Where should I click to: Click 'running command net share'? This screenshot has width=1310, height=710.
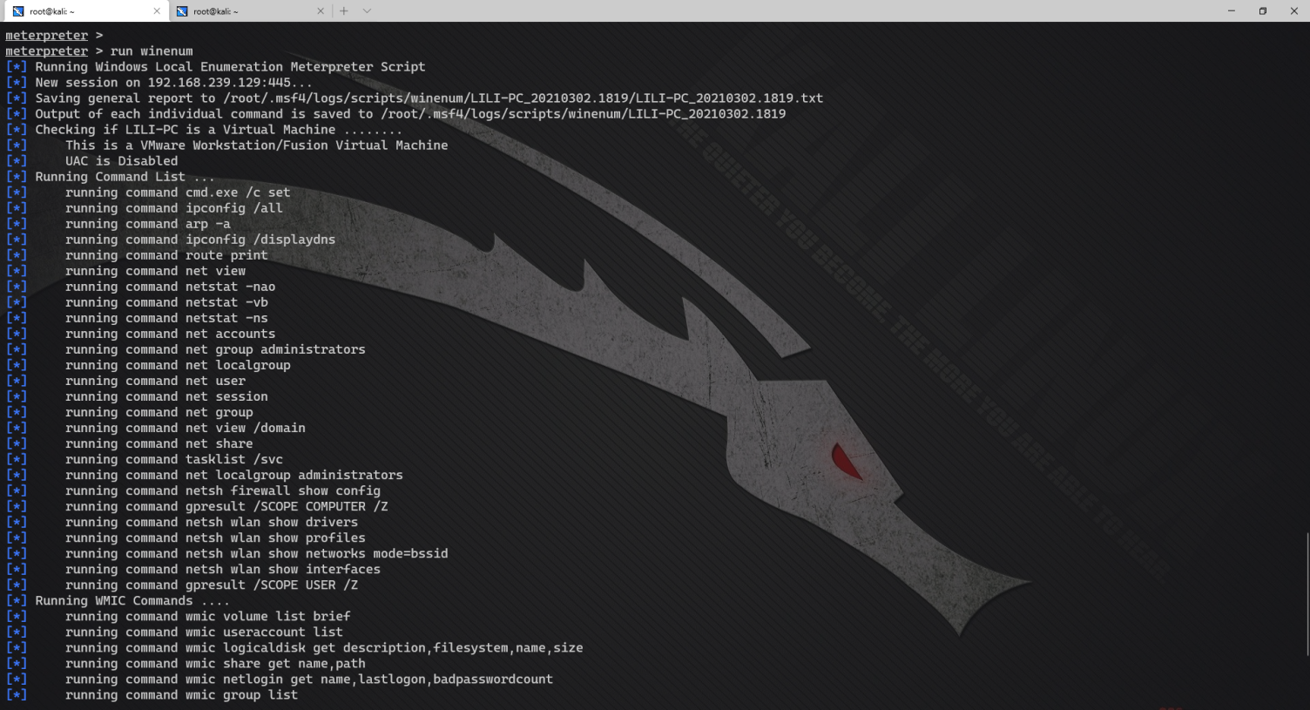pos(159,443)
